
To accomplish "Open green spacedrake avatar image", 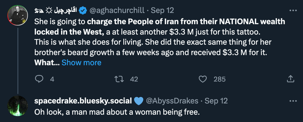I will [x=17, y=106].
